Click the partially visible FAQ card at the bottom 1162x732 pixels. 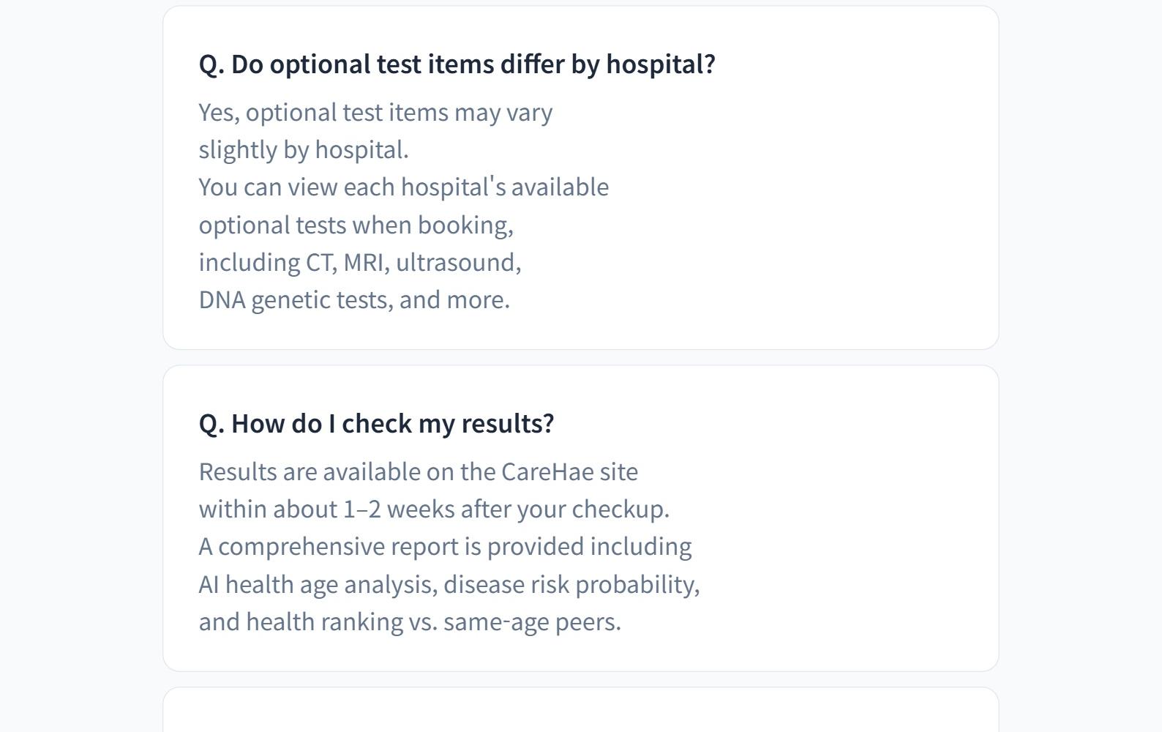click(580, 711)
